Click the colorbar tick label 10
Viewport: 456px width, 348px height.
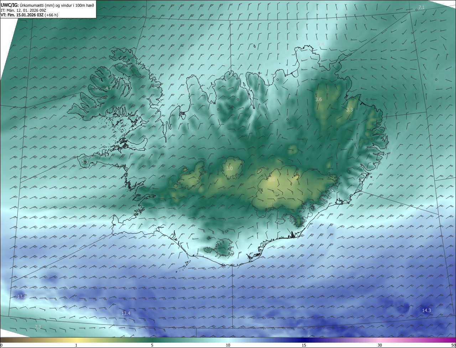228,345
